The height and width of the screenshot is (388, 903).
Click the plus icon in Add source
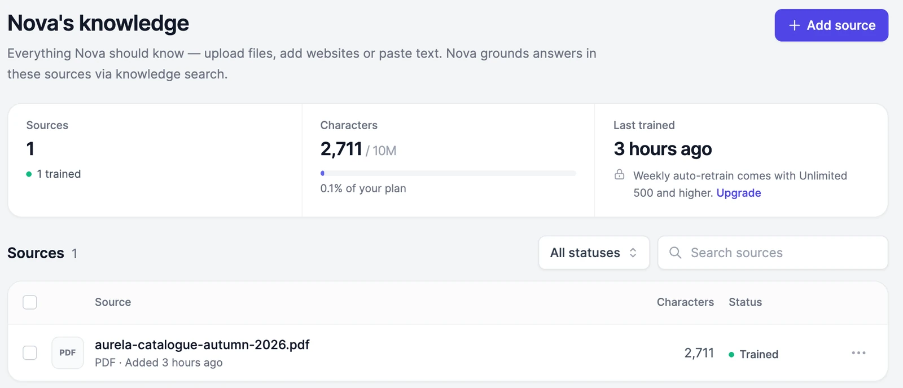coord(795,25)
